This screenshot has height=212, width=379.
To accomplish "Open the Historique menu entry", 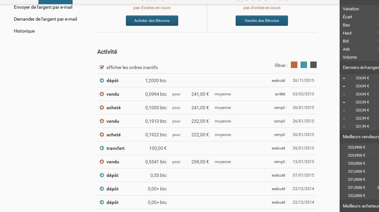I will click(x=24, y=31).
